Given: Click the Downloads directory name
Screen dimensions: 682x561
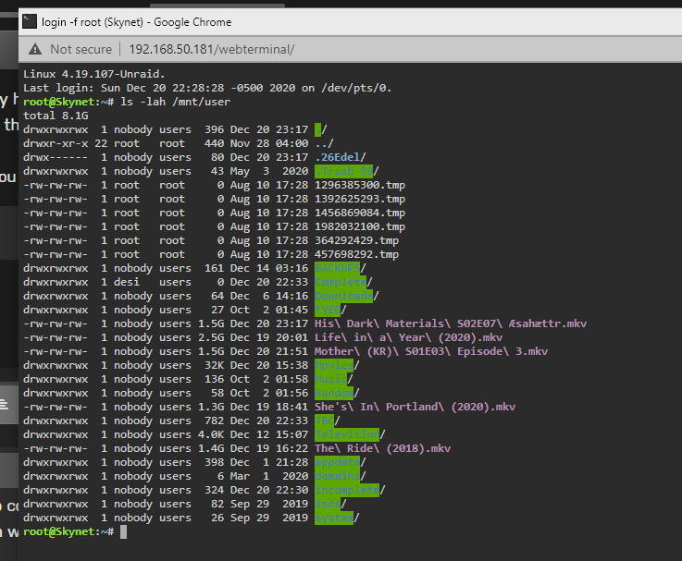Looking at the screenshot, I should point(343,296).
